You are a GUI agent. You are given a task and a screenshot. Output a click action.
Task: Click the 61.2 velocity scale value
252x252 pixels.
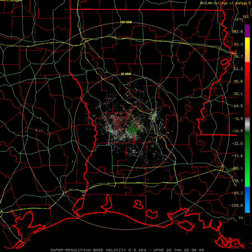[238, 69]
